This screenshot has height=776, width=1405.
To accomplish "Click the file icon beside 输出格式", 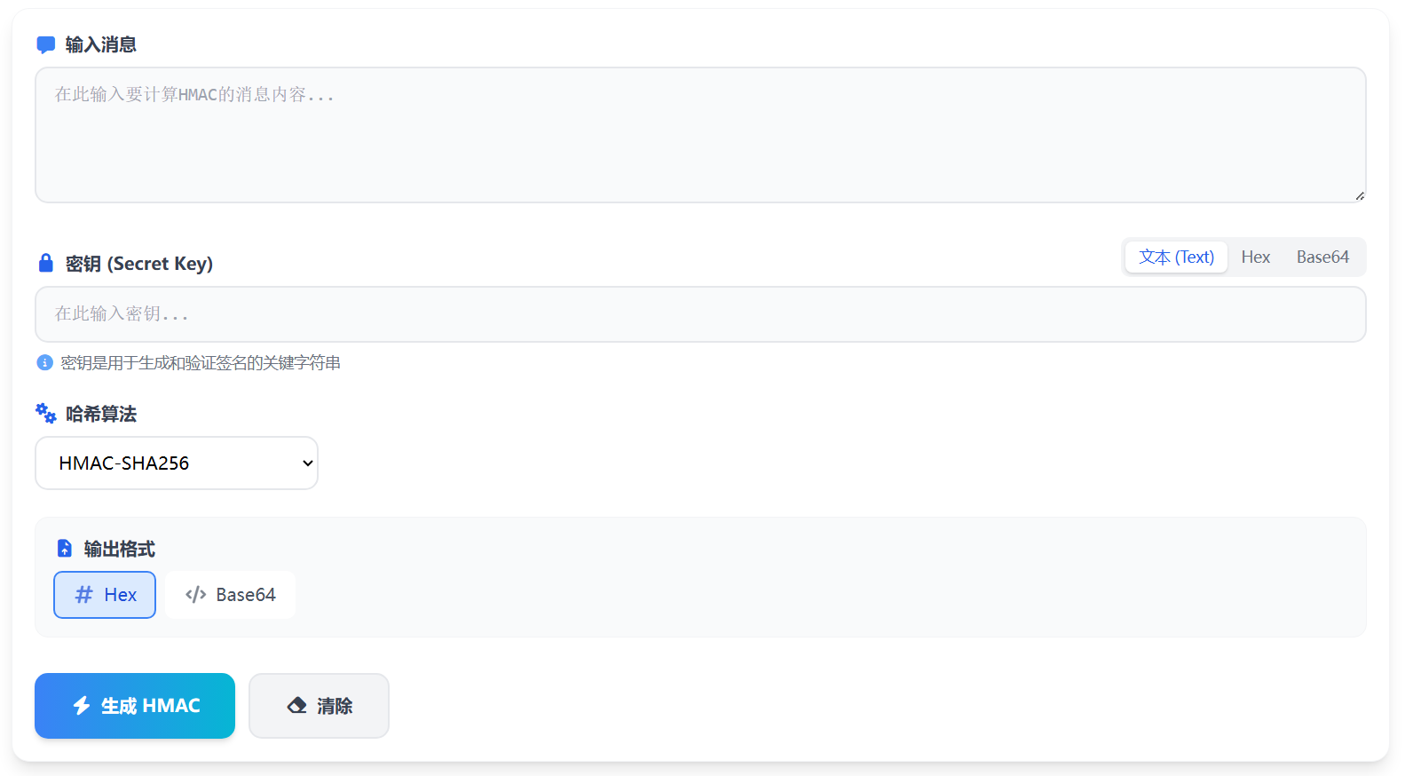I will coord(65,549).
